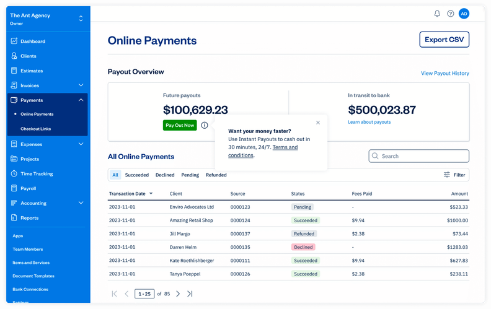This screenshot has width=491, height=309.
Task: Click the Filter button label
Action: click(459, 175)
